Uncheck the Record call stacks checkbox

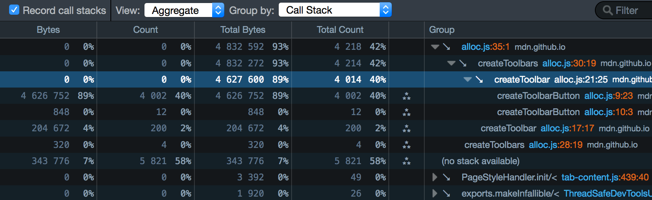point(14,10)
